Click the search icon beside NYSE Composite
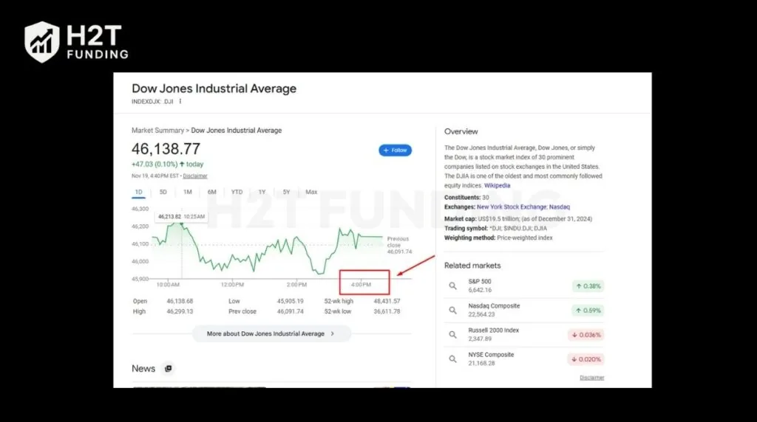 [x=453, y=359]
